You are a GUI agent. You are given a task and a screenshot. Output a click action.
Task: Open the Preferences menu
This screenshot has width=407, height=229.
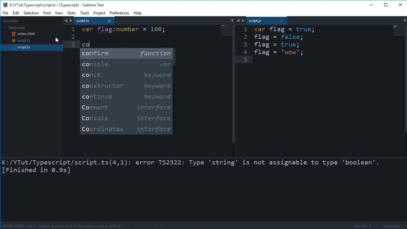pyautogui.click(x=119, y=13)
